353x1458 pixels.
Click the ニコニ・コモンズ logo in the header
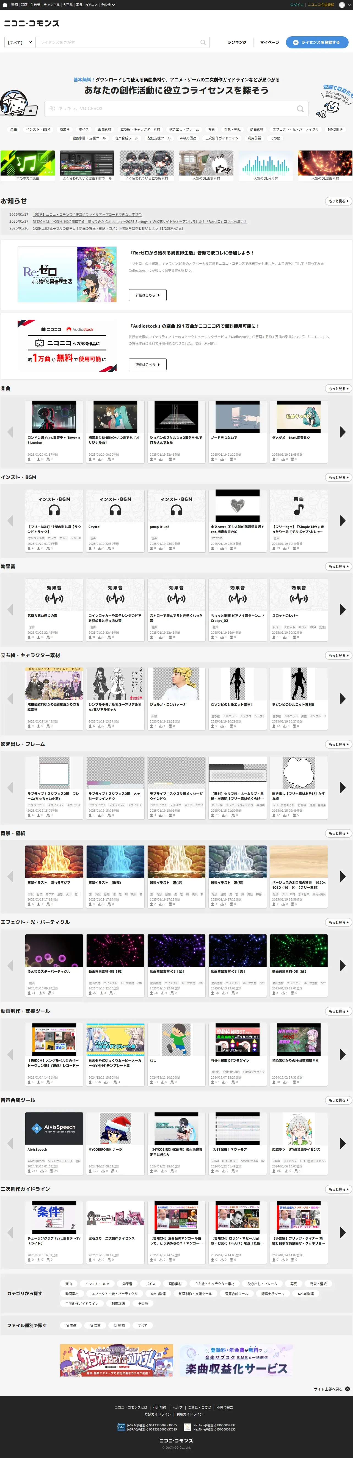click(32, 23)
